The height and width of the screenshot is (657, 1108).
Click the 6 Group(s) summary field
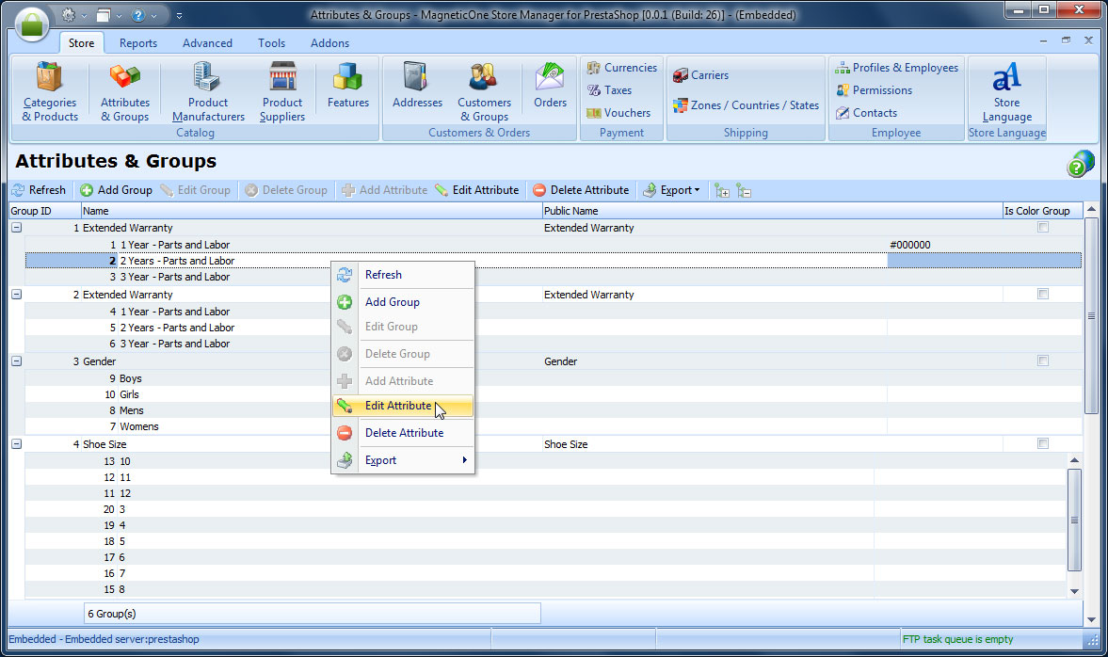[x=313, y=613]
